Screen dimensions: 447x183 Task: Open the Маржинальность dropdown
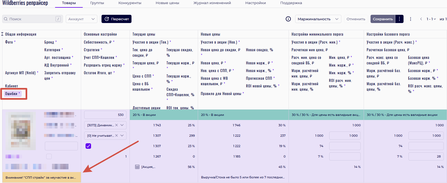point(318,19)
